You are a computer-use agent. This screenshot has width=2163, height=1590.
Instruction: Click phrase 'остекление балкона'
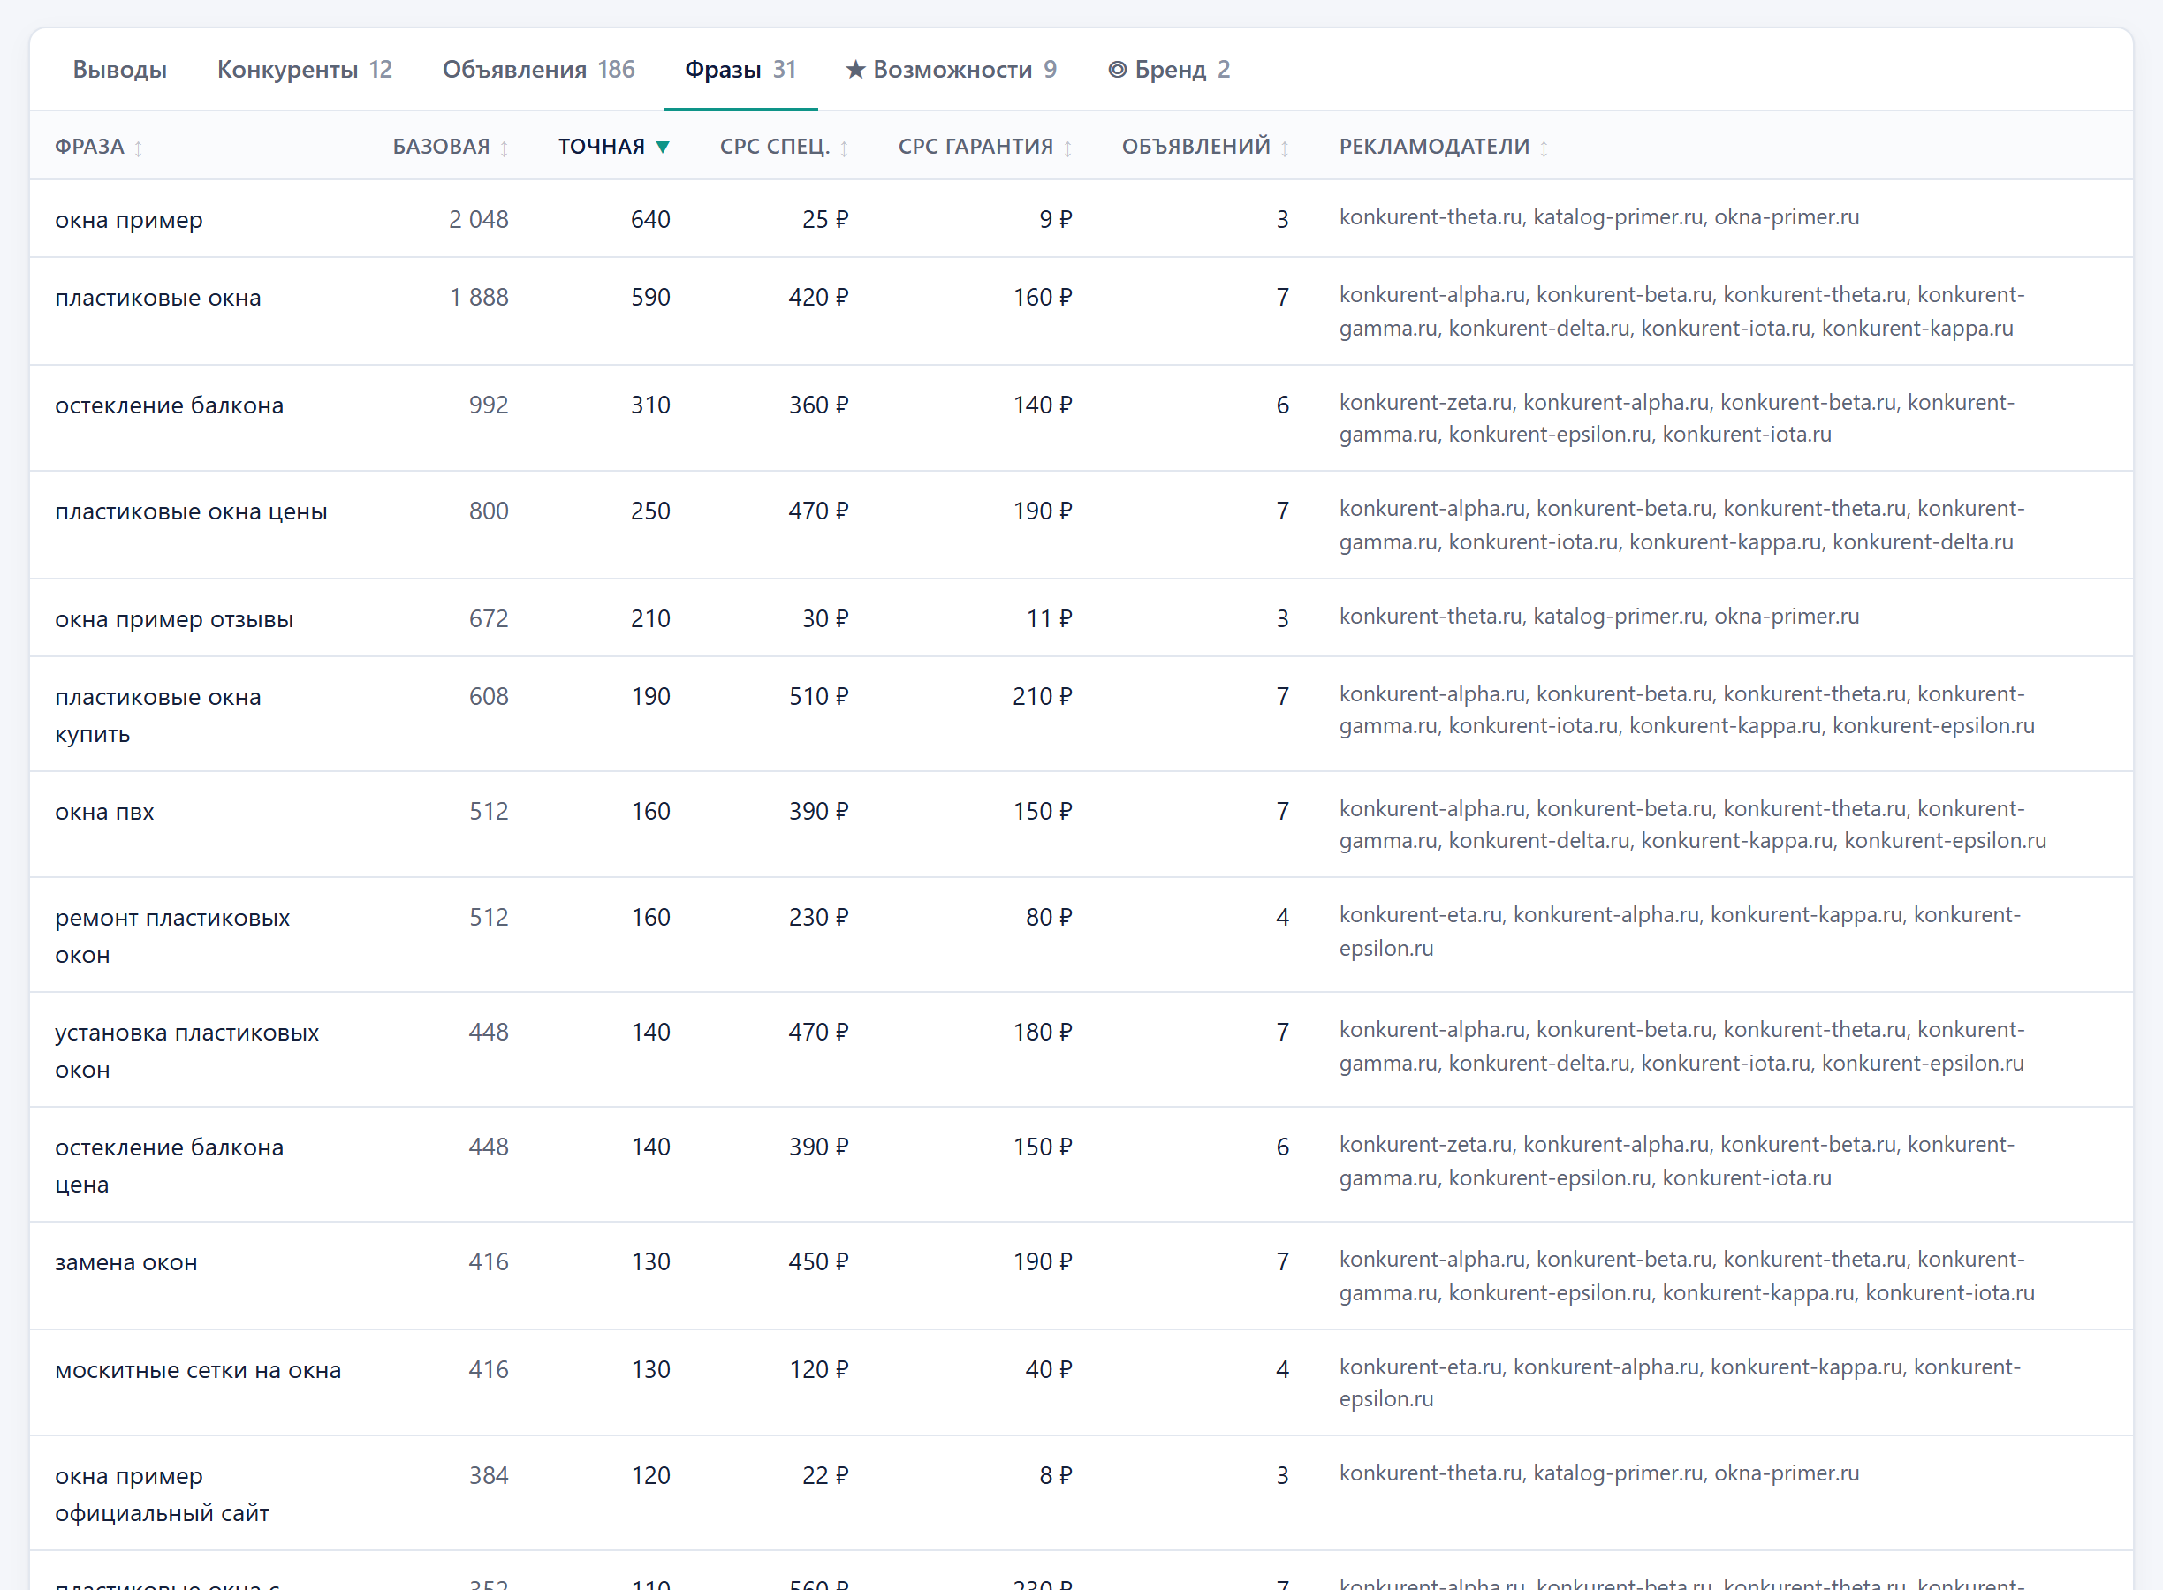[x=170, y=405]
